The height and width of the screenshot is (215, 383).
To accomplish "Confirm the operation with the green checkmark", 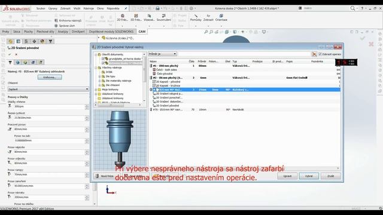I will point(10,54).
